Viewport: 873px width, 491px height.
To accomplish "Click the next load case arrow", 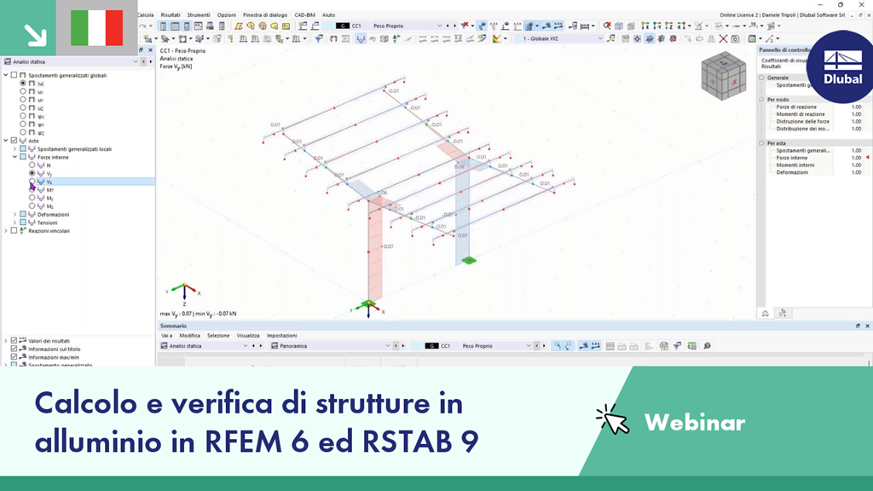I will [455, 26].
